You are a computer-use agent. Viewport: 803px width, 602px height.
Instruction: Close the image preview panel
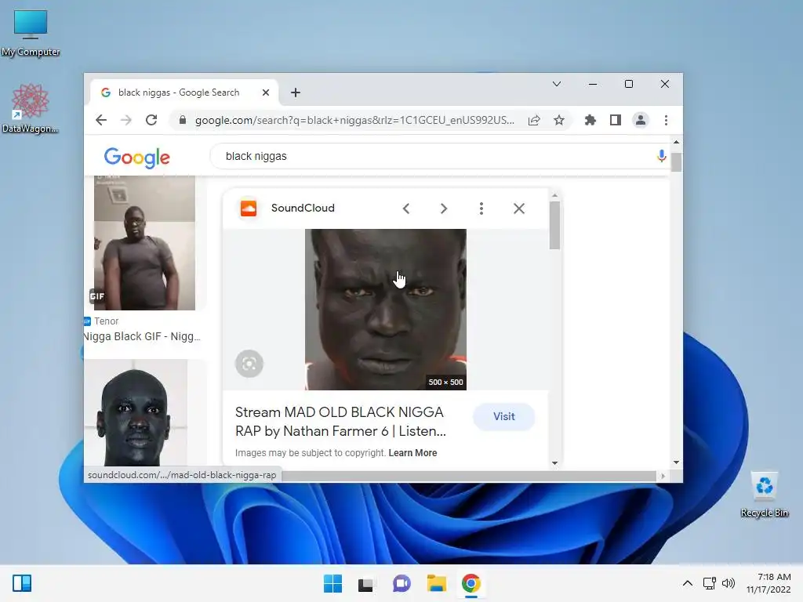pyautogui.click(x=519, y=209)
